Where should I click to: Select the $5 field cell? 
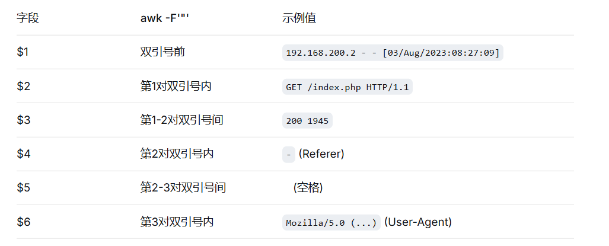(23, 188)
